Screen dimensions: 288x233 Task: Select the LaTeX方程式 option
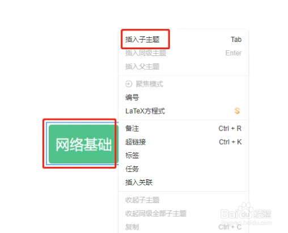tap(183, 111)
